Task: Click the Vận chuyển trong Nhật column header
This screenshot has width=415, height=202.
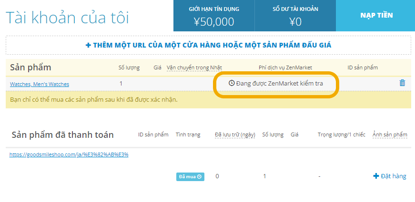Action: click(194, 68)
